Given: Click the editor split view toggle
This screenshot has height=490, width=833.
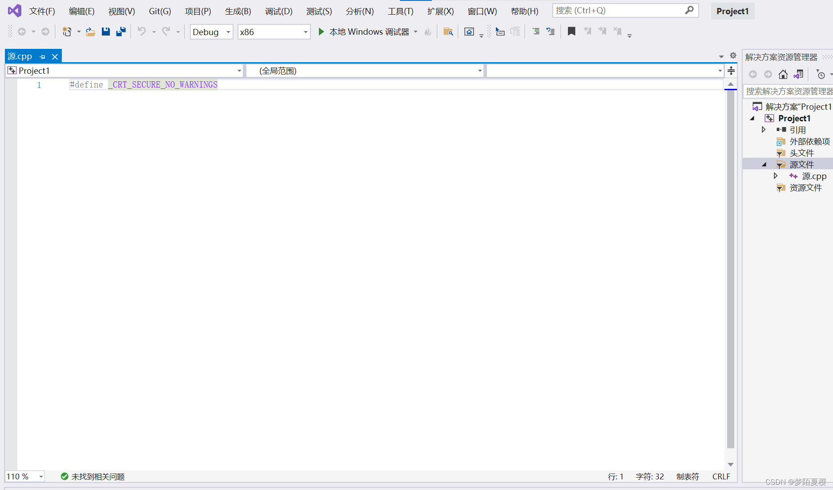Looking at the screenshot, I should click(731, 70).
